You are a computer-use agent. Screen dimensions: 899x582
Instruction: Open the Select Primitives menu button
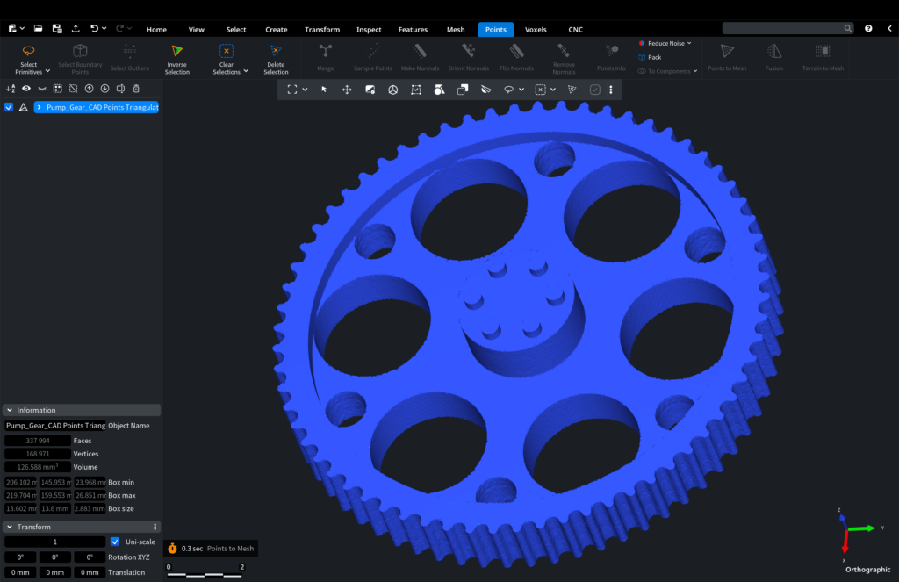point(29,58)
